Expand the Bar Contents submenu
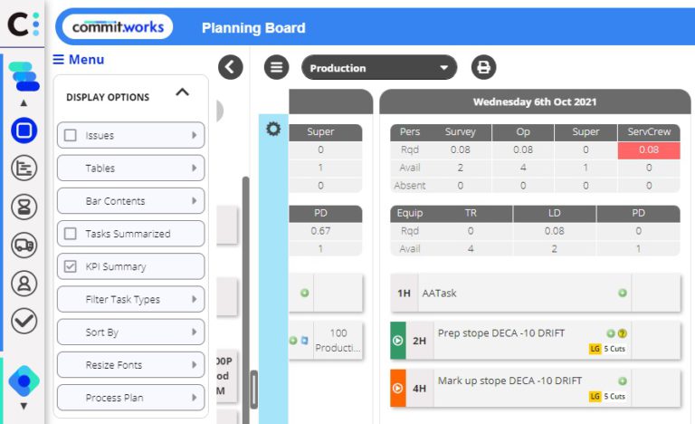 tap(130, 201)
